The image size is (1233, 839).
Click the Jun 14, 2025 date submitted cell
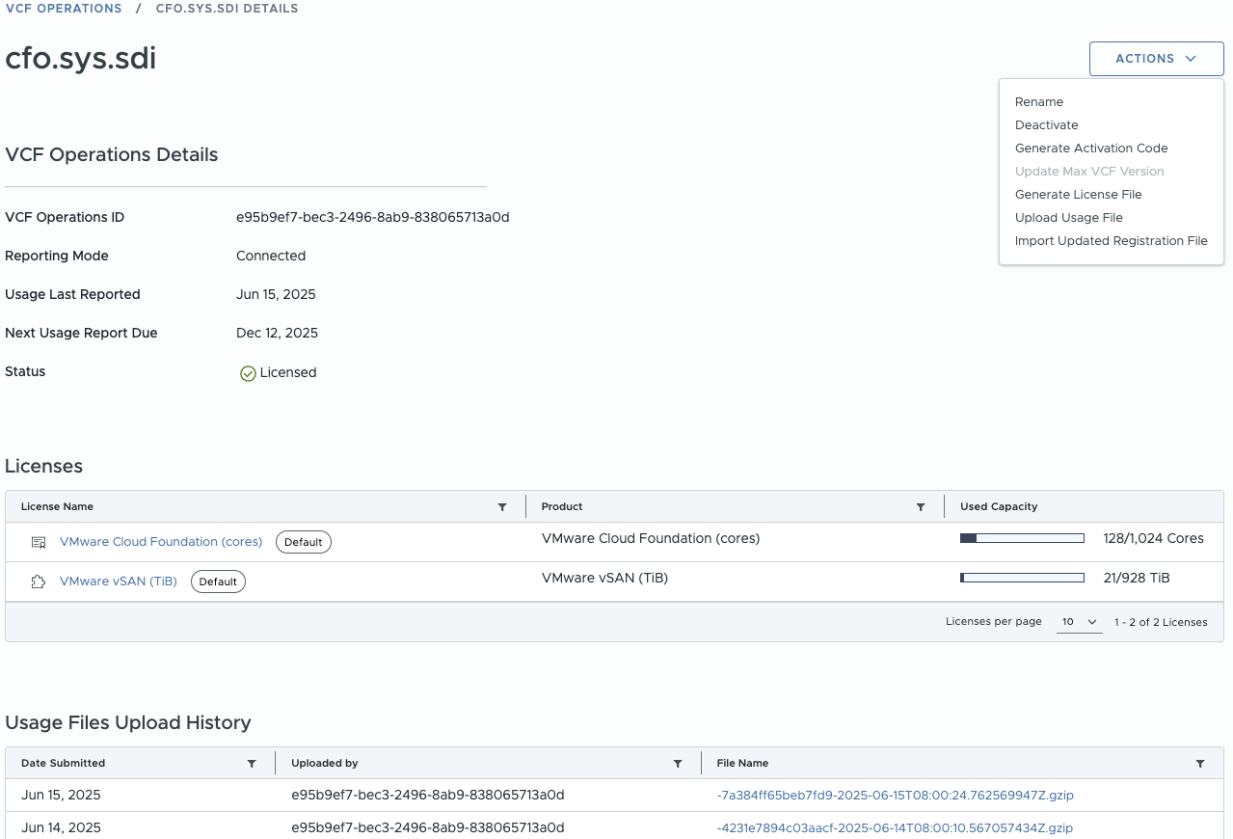click(61, 828)
